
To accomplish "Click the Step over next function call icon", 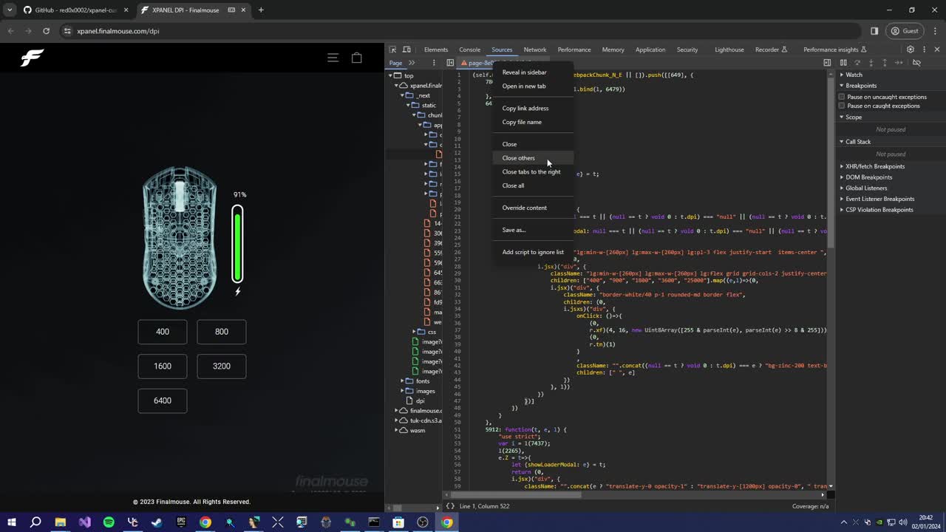I will 857,62.
